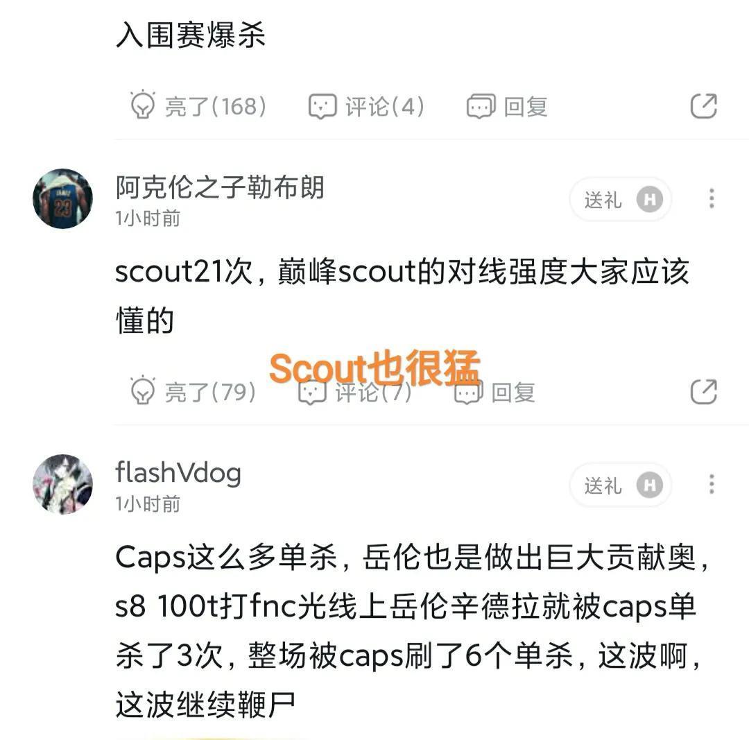Share 阿克伦之子勒布朗's comment using share icon
Screen dimensions: 749x740
coord(704,392)
